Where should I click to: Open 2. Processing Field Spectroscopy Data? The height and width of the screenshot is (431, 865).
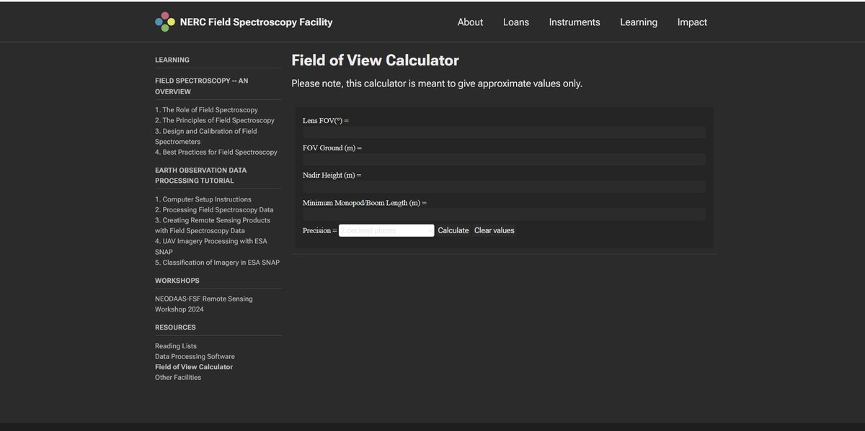[214, 209]
